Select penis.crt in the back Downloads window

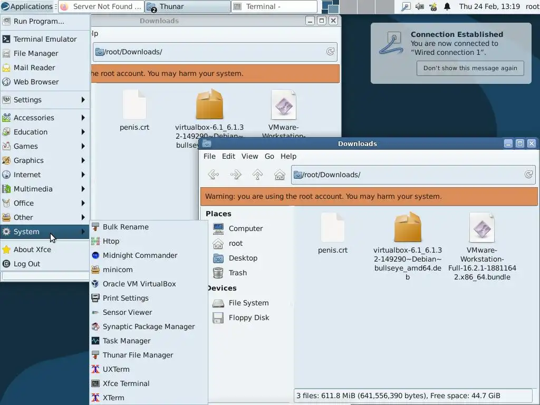pos(134,110)
